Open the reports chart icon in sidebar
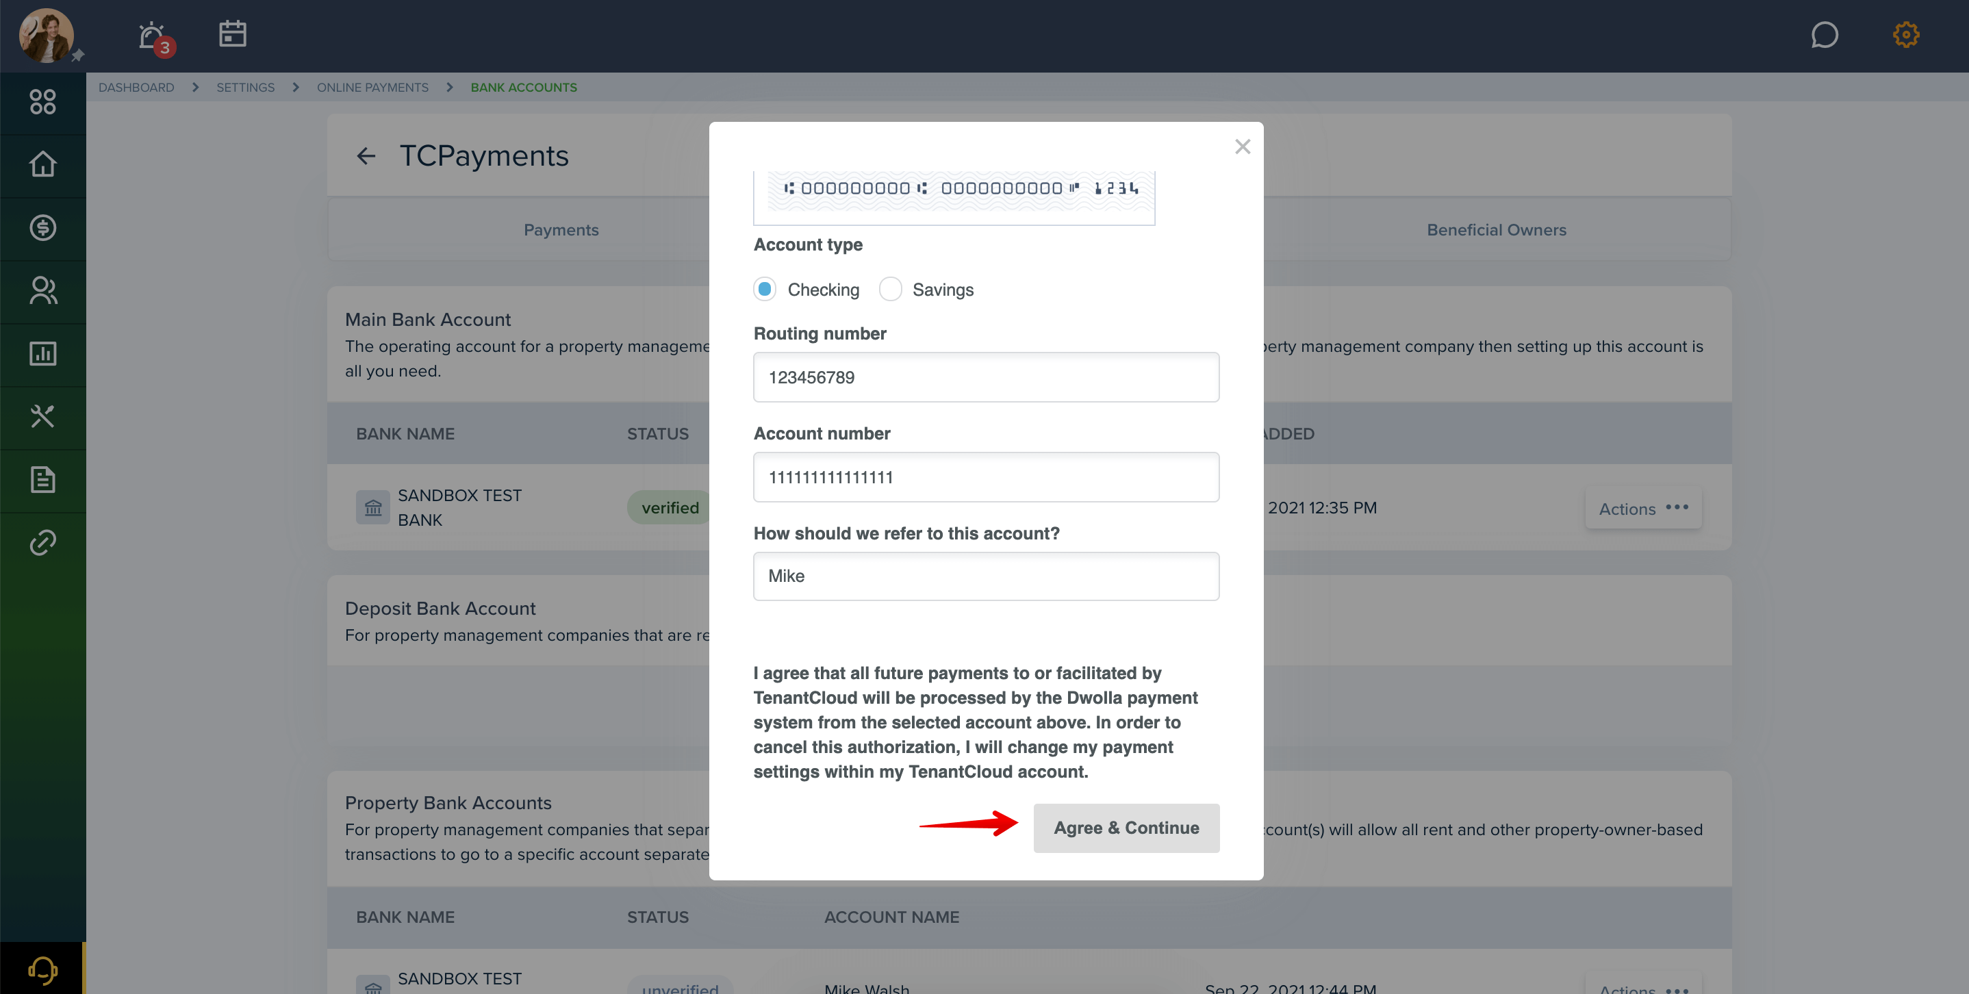 point(43,354)
